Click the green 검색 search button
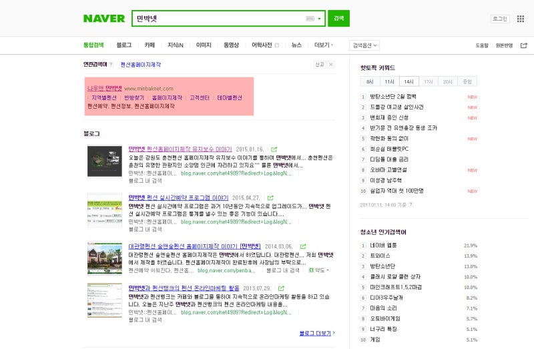 click(x=338, y=19)
